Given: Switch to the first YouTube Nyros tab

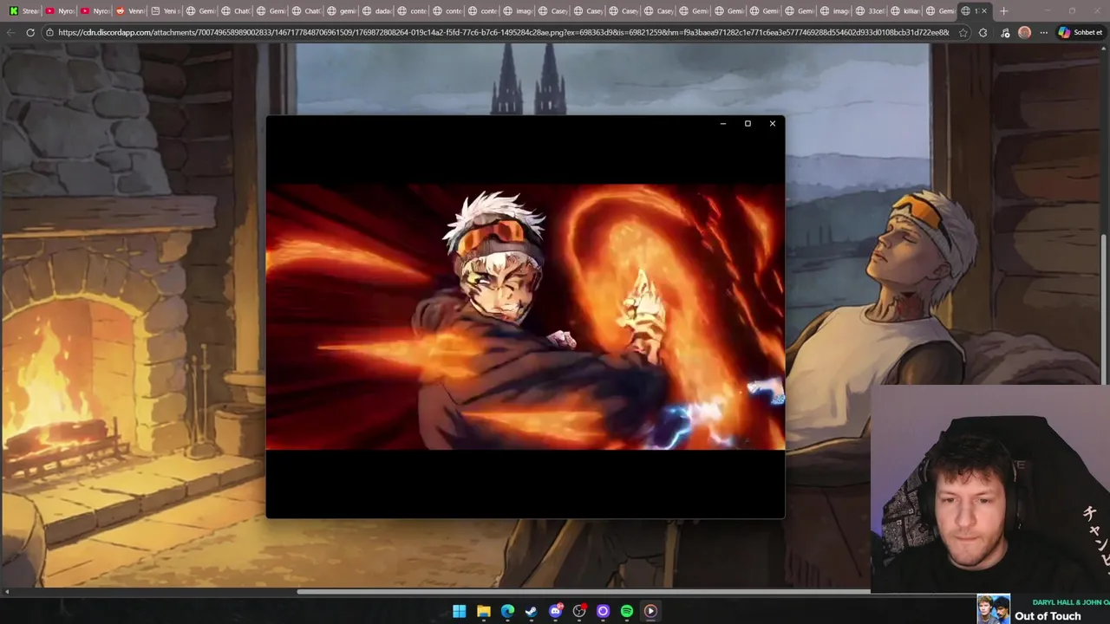Looking at the screenshot, I should pyautogui.click(x=59, y=10).
